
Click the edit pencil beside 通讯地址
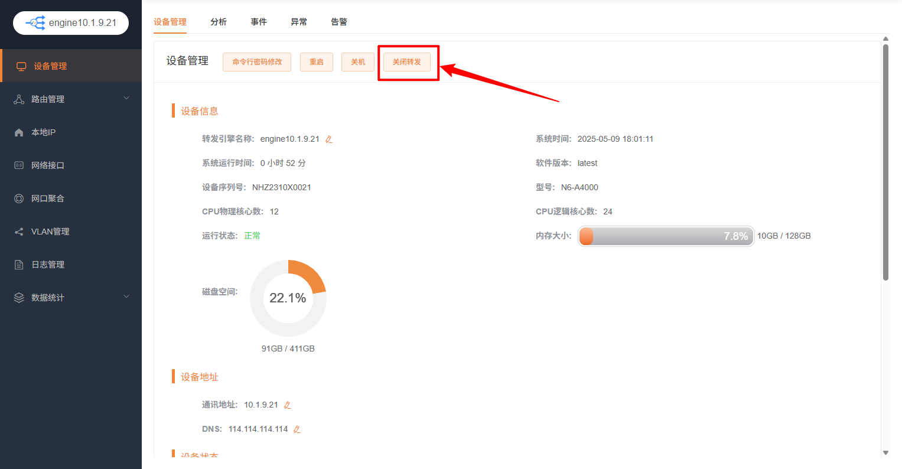(x=287, y=405)
